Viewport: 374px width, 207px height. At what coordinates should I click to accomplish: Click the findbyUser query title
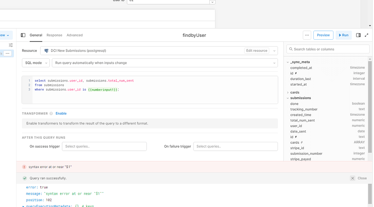[x=194, y=35]
